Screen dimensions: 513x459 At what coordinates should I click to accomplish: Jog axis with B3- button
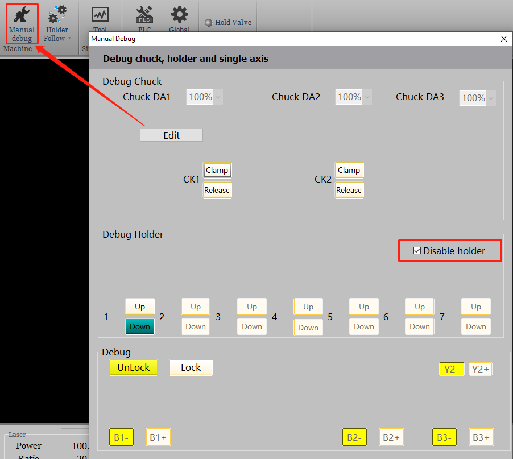pyautogui.click(x=444, y=437)
